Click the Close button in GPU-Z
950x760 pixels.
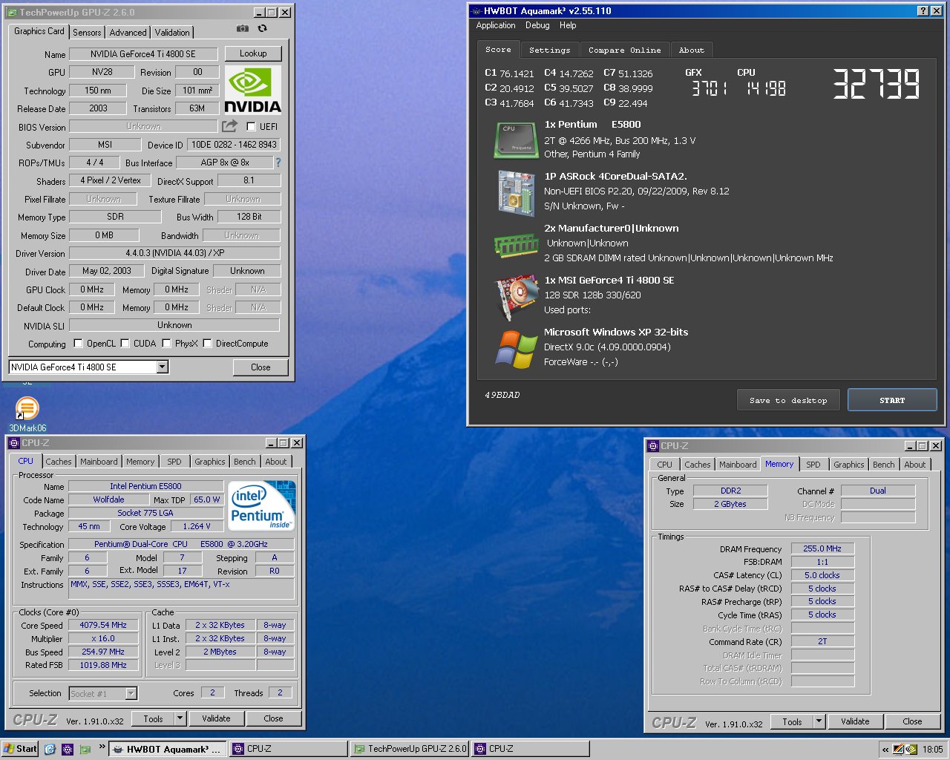point(261,367)
